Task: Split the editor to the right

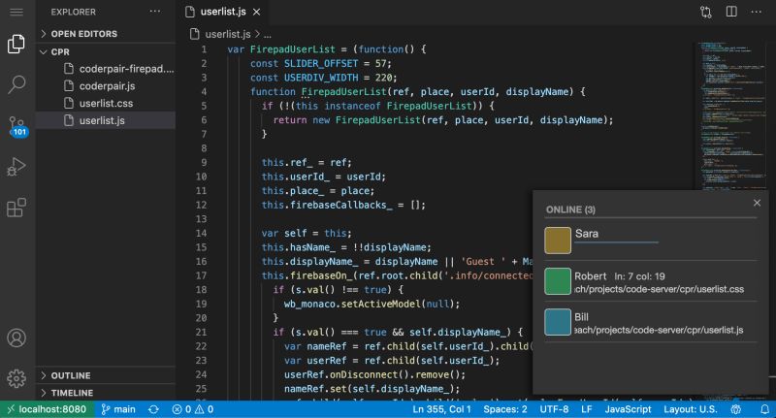Action: [x=731, y=12]
